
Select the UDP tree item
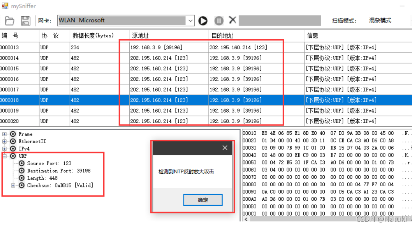point(23,156)
